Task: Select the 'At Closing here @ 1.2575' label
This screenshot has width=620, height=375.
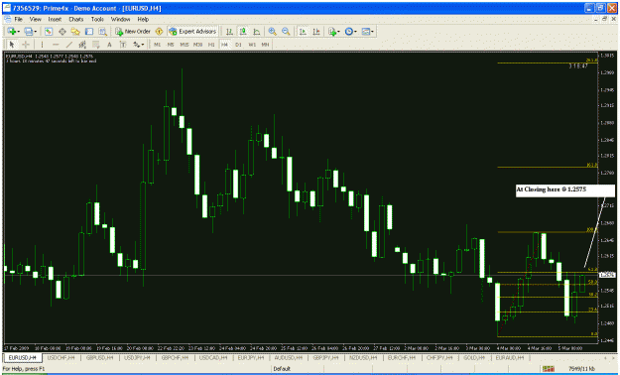Action: (565, 190)
